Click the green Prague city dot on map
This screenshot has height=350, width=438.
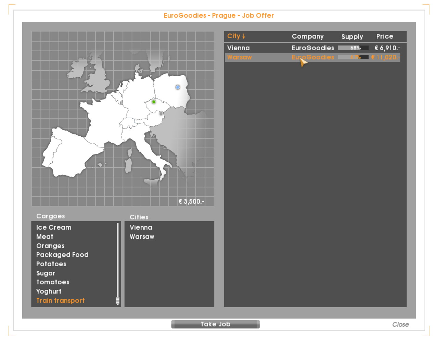coord(154,102)
